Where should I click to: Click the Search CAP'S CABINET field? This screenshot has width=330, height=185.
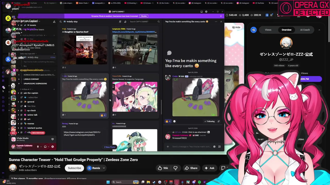[144, 22]
